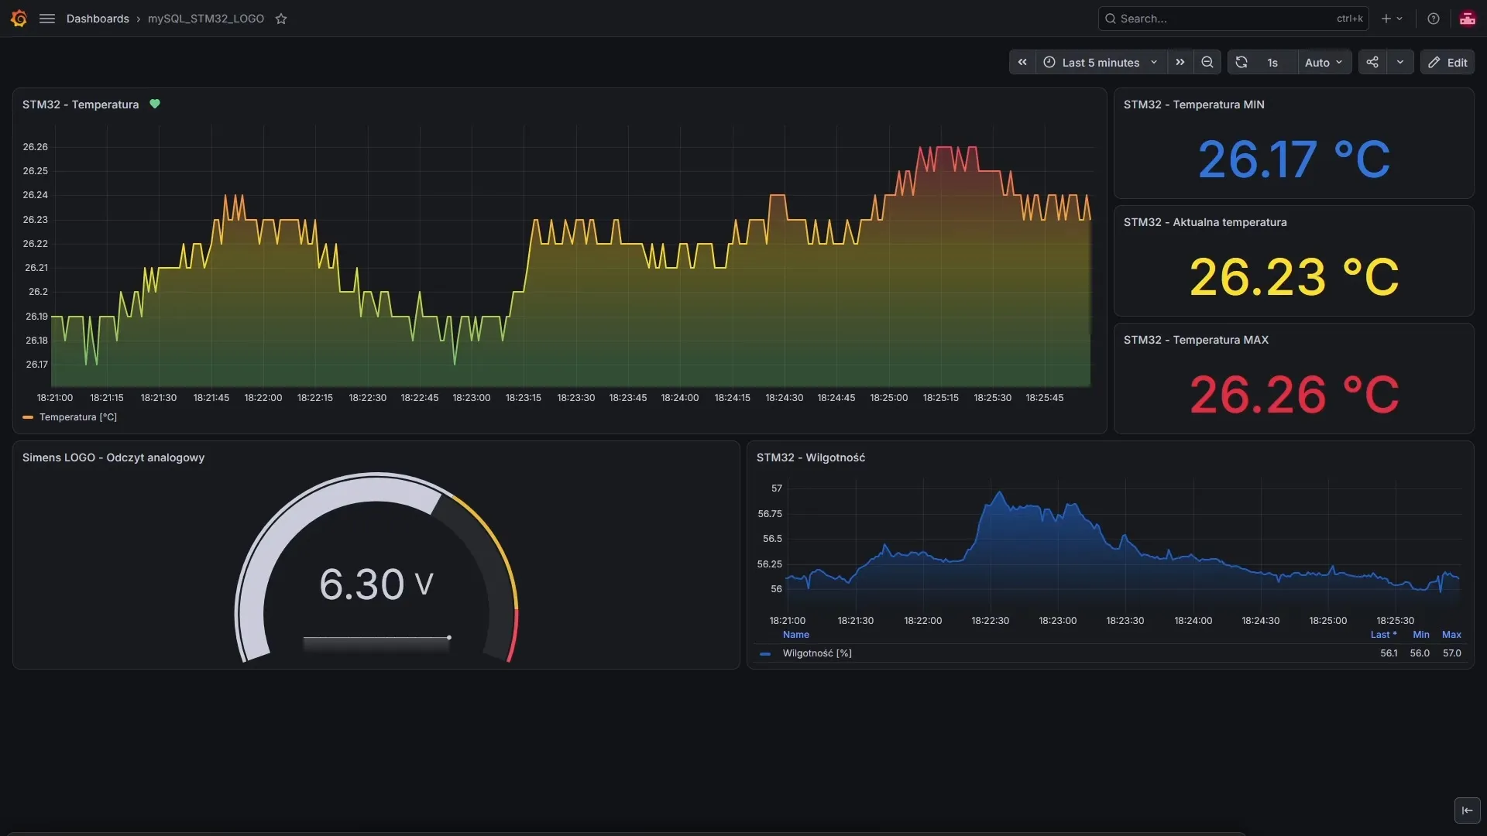
Task: Click the 56.1 last humidity value
Action: (1389, 653)
